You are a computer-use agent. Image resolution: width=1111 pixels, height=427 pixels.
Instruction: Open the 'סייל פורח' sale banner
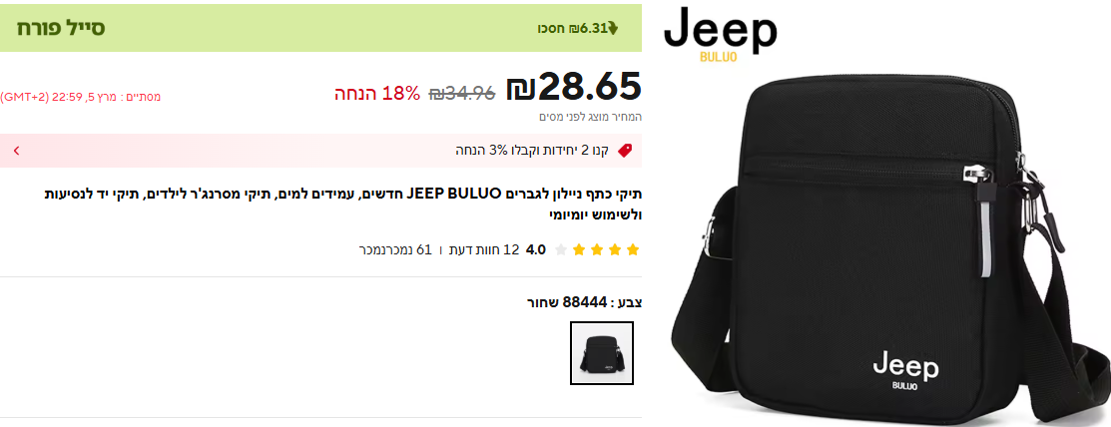(x=321, y=28)
